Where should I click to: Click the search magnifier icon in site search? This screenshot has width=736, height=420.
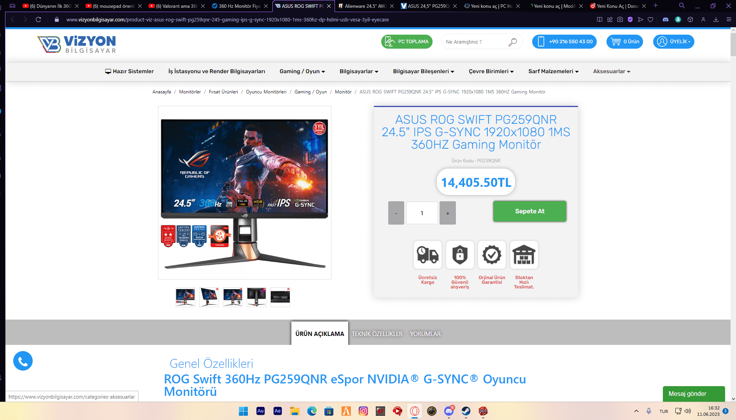pos(512,42)
